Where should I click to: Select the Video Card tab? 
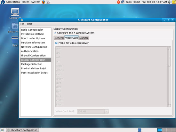(x=71, y=38)
